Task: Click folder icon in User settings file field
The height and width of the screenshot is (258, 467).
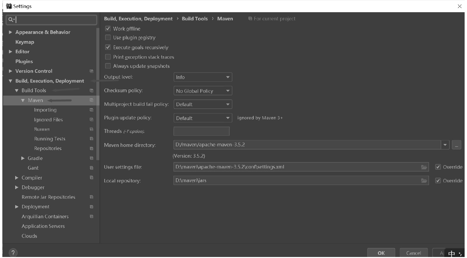Action: tap(424, 167)
